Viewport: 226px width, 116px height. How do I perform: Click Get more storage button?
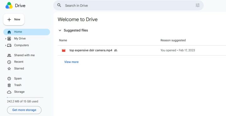click(x=24, y=110)
